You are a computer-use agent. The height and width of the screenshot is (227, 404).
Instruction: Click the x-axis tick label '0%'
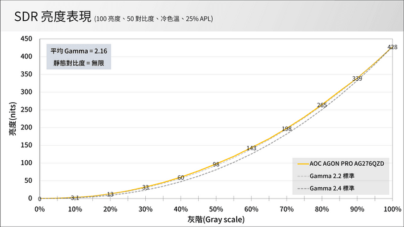40,209
